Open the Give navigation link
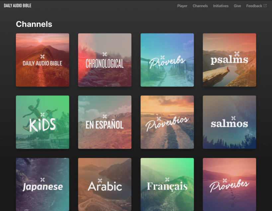The image size is (272, 211). click(x=237, y=6)
